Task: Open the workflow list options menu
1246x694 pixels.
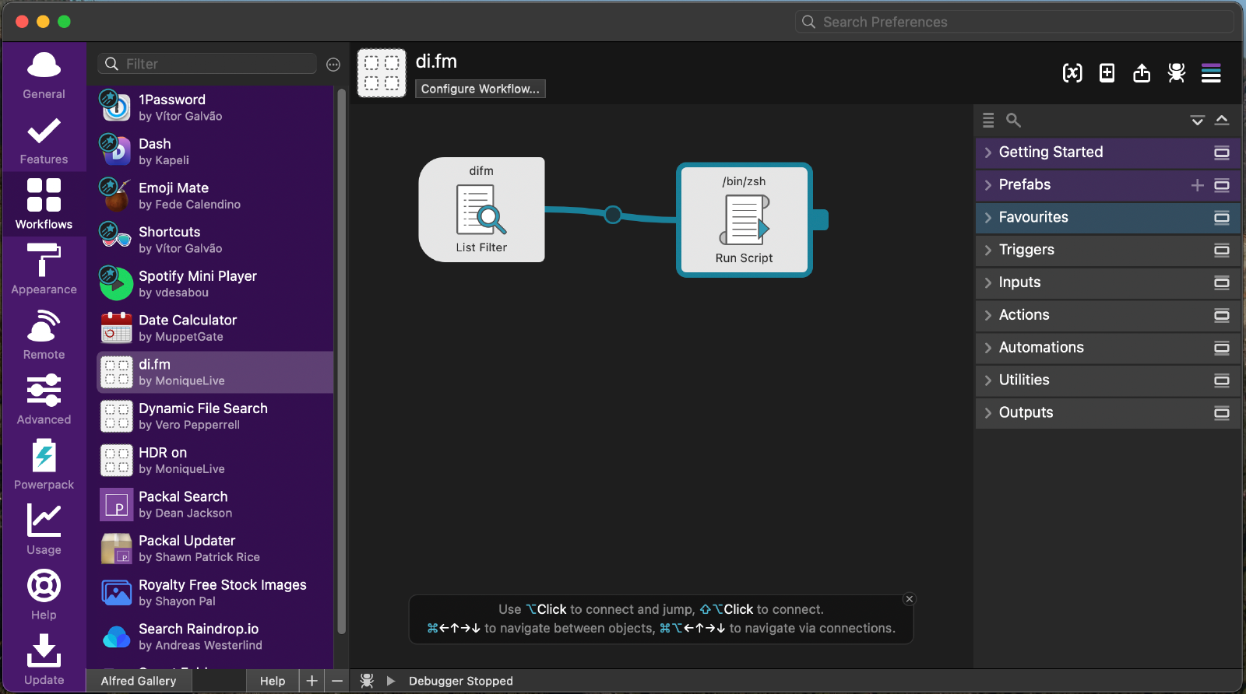Action: click(333, 65)
